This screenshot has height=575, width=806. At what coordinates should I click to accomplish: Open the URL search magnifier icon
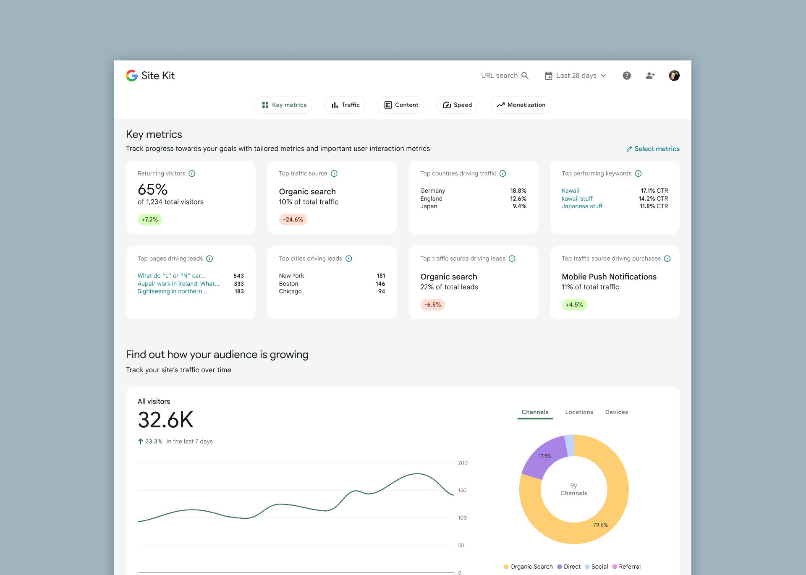(x=525, y=76)
